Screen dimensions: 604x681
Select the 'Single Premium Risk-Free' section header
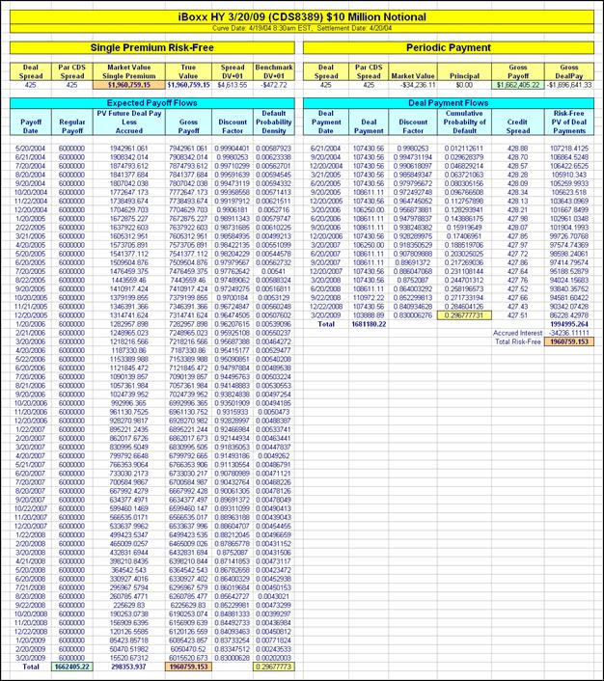coord(152,48)
